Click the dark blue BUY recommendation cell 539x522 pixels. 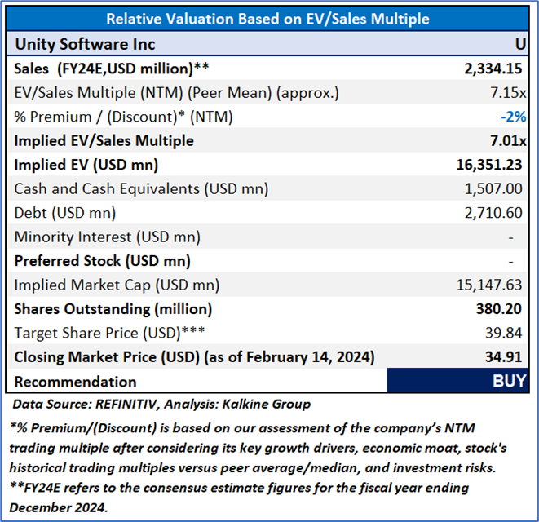[x=457, y=381]
